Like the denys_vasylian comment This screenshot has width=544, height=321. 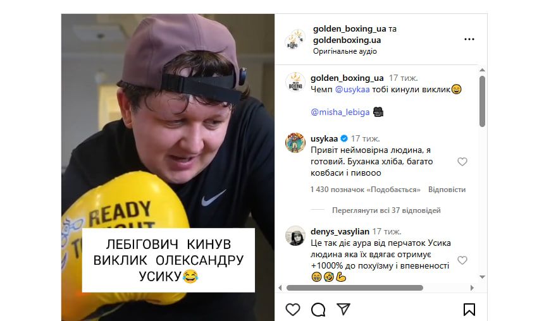[462, 260]
